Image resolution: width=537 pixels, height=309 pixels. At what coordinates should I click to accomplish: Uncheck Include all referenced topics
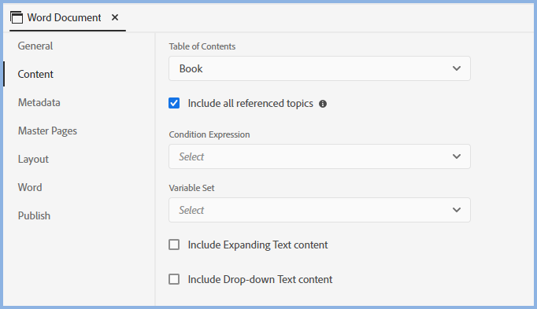174,103
